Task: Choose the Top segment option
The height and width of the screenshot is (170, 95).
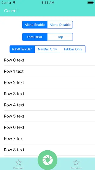Action: click(60, 37)
